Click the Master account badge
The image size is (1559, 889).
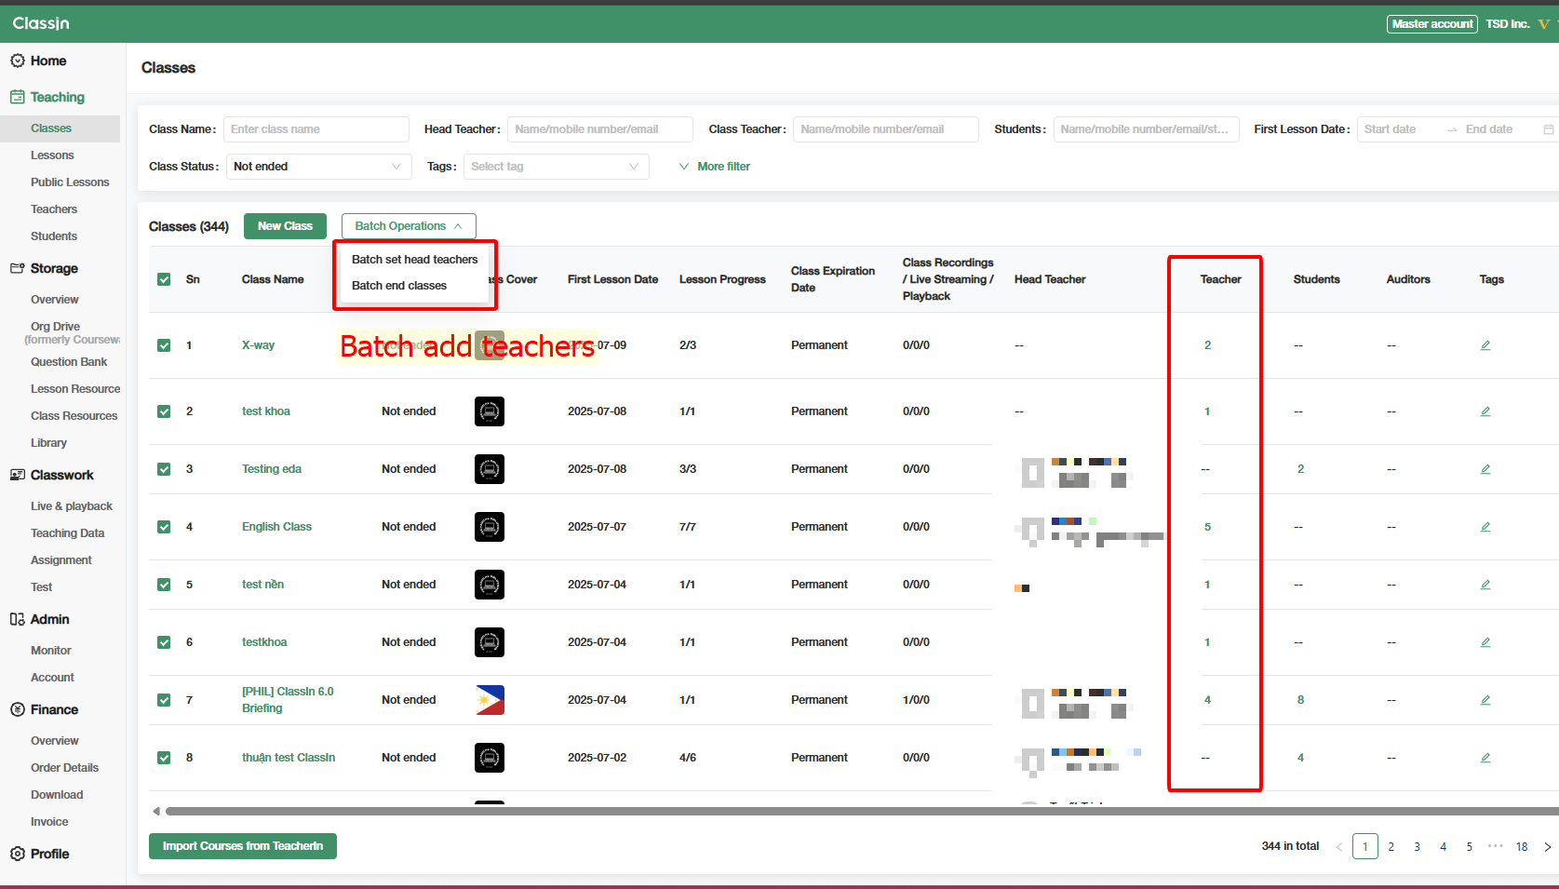click(1432, 24)
